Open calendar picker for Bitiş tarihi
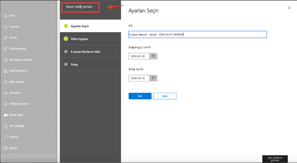The width and height of the screenshot is (297, 163). pos(153,78)
